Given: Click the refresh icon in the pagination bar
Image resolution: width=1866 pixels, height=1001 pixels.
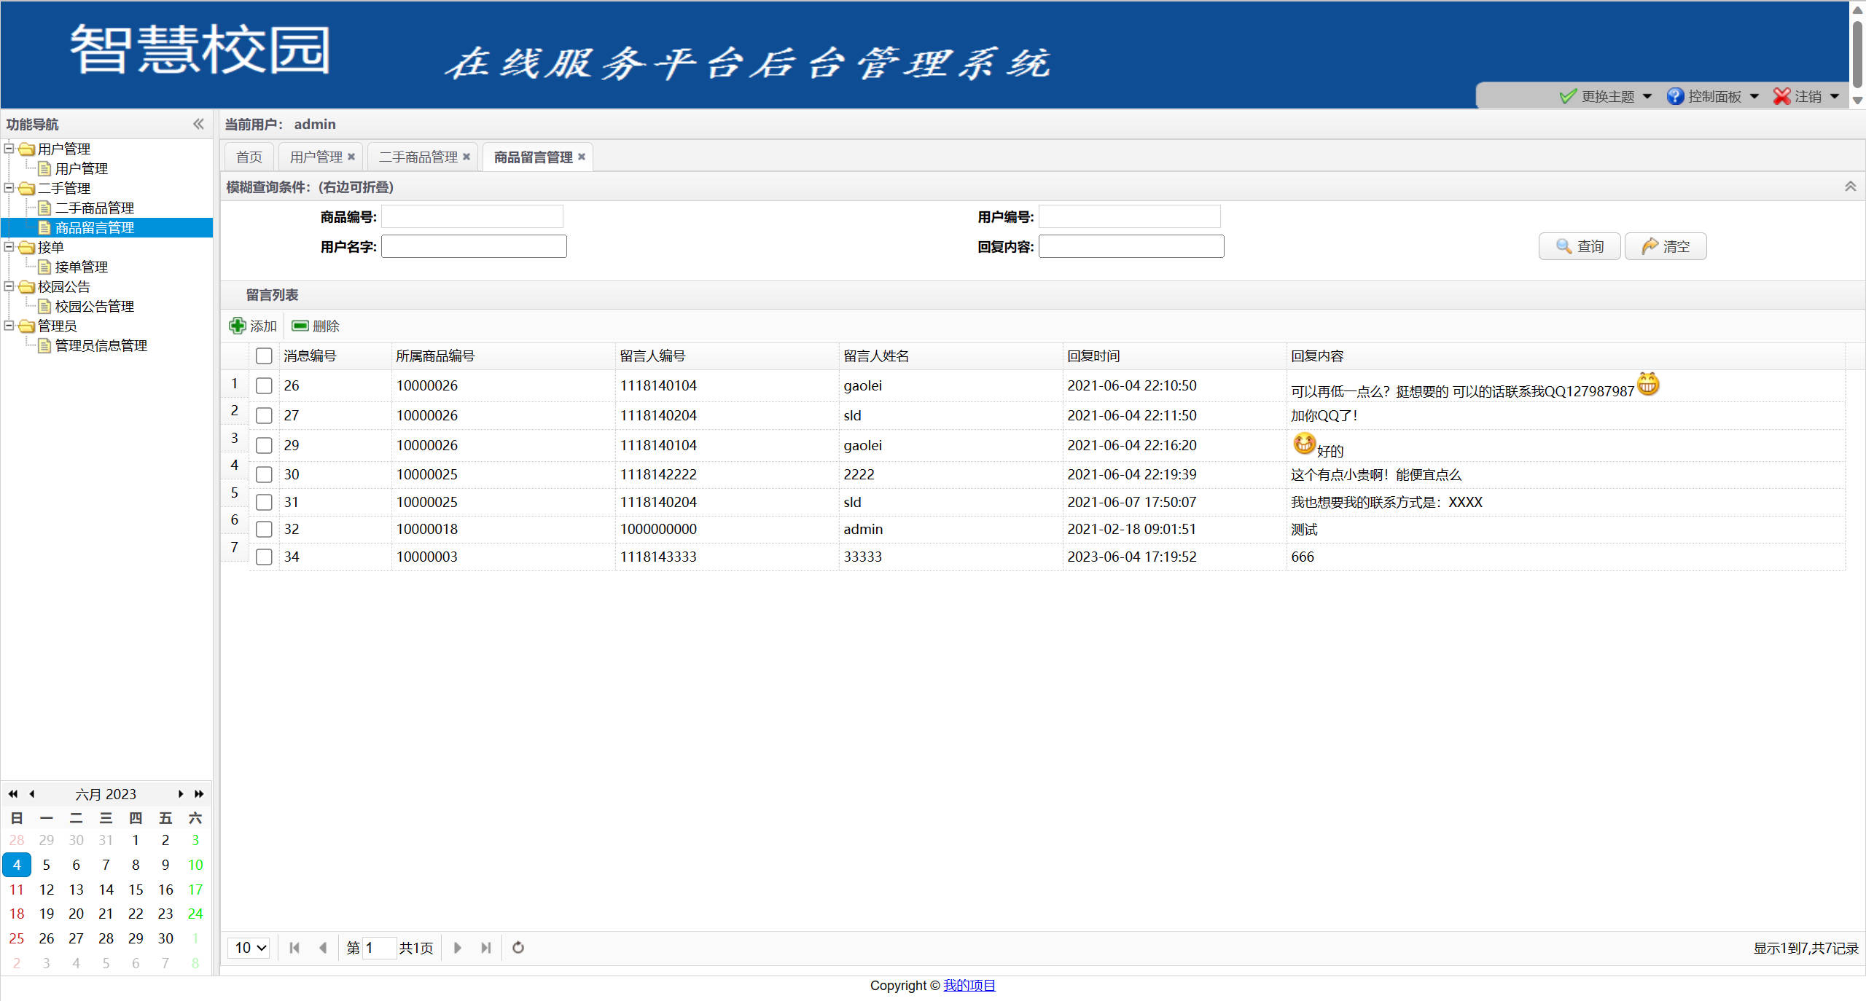Looking at the screenshot, I should (x=518, y=948).
